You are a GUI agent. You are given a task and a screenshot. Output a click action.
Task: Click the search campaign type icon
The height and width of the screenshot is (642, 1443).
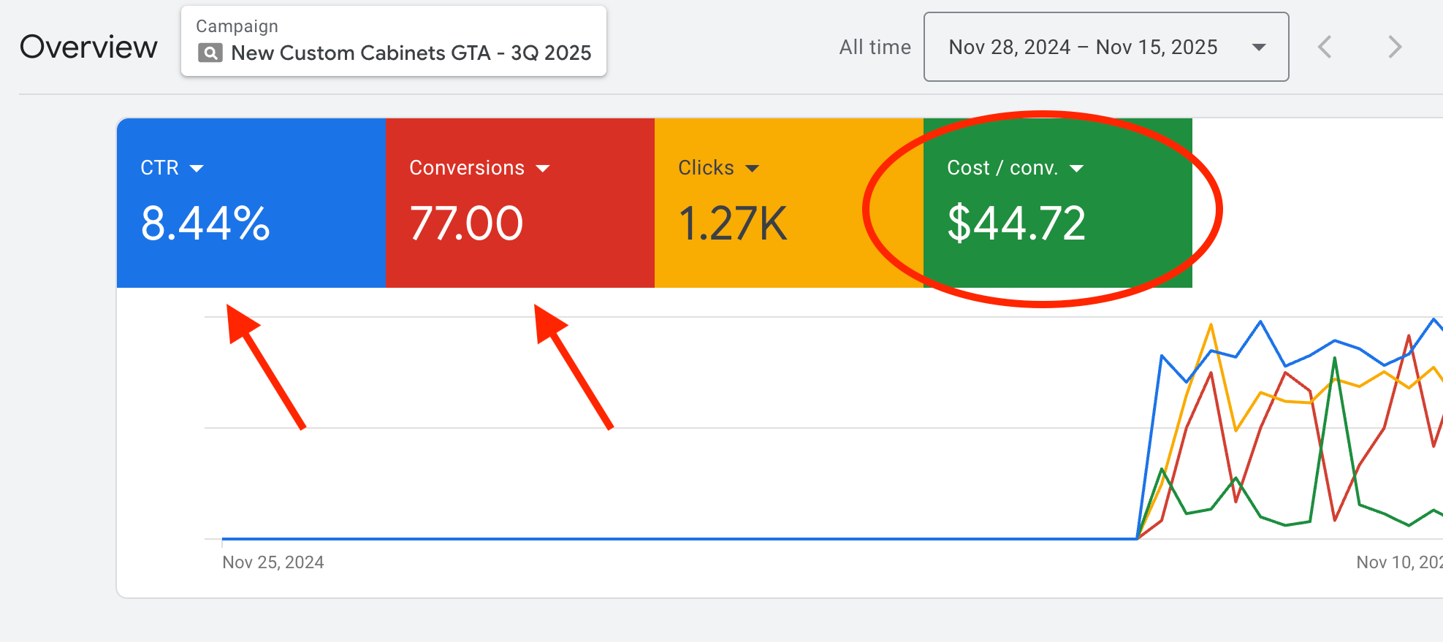click(x=210, y=53)
